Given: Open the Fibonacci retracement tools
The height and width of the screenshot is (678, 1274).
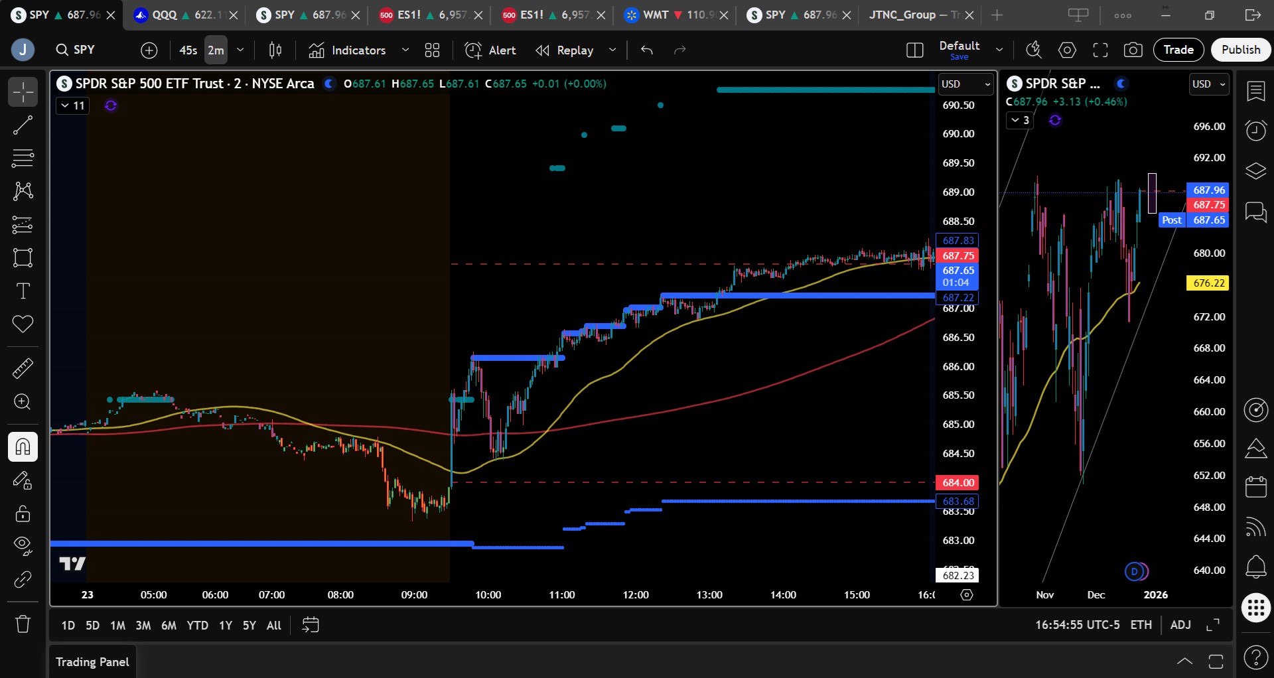Looking at the screenshot, I should tap(23, 159).
